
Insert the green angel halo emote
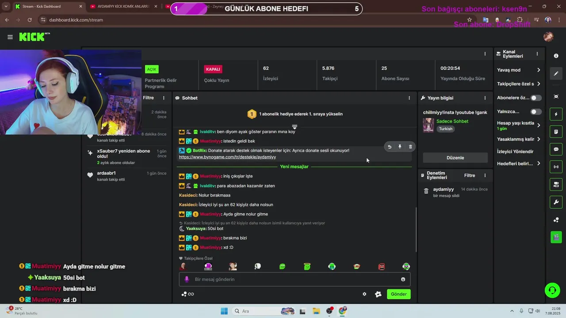pos(307,266)
